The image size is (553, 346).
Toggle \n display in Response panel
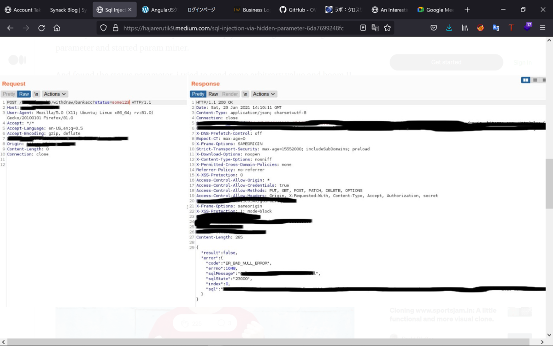245,94
